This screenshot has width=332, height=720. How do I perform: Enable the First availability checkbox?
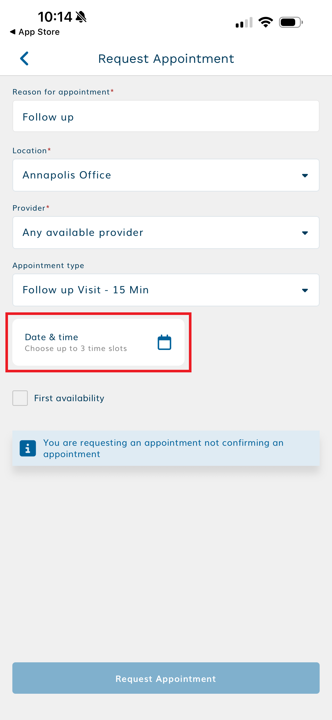click(20, 398)
